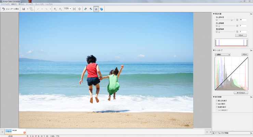Collapse the トーンカーブ panel section
The width and height of the screenshot is (253, 137).
(214, 50)
